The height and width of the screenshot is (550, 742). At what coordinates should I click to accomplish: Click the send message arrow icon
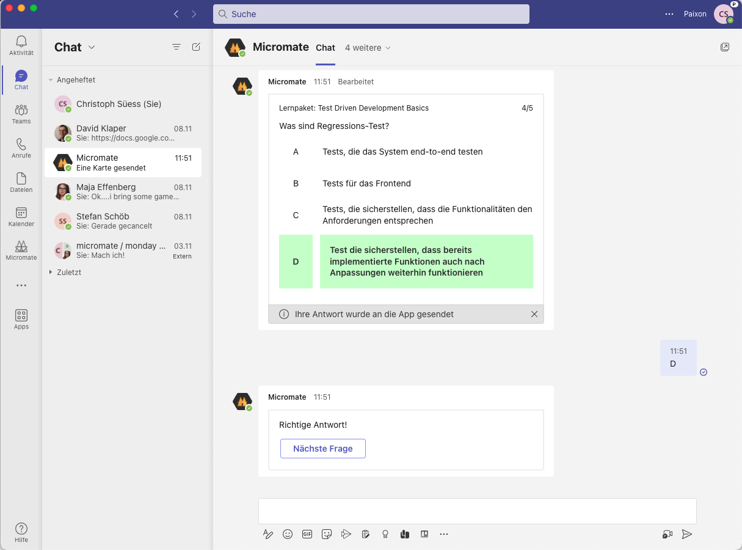687,534
